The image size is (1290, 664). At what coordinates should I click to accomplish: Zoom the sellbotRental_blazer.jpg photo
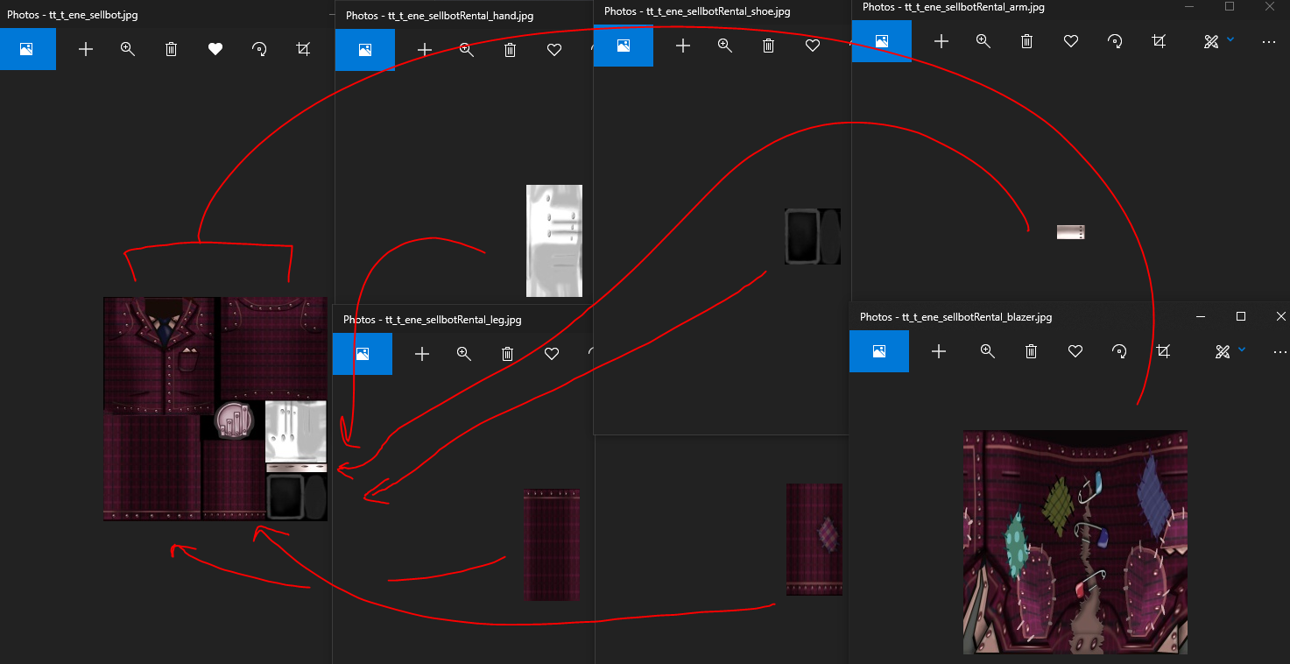[988, 351]
